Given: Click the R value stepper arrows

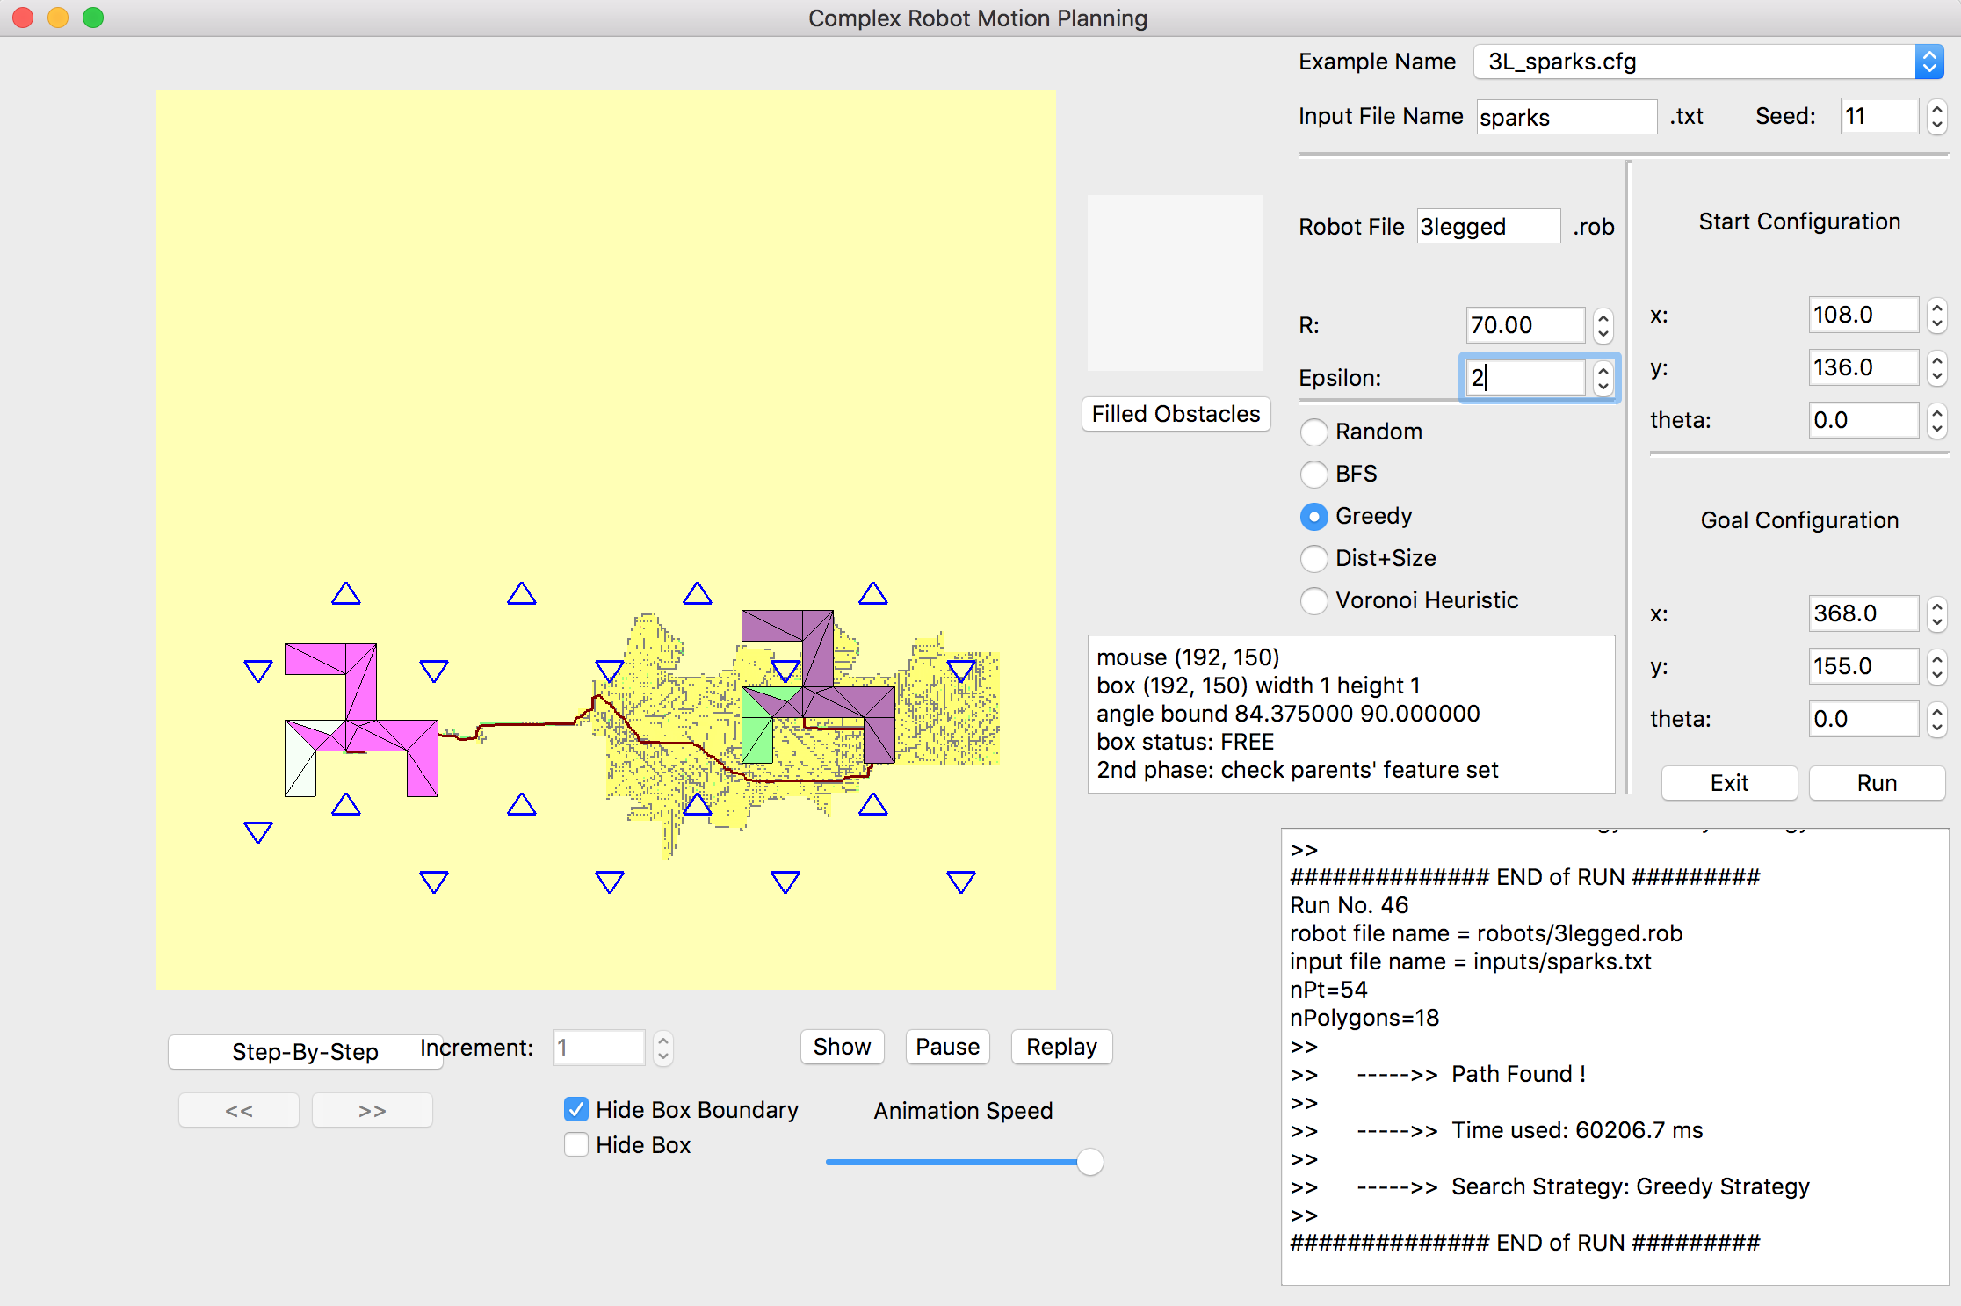Looking at the screenshot, I should pos(1603,325).
